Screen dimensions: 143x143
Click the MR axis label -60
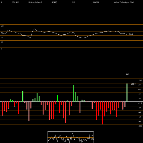click(x=140, y=117)
